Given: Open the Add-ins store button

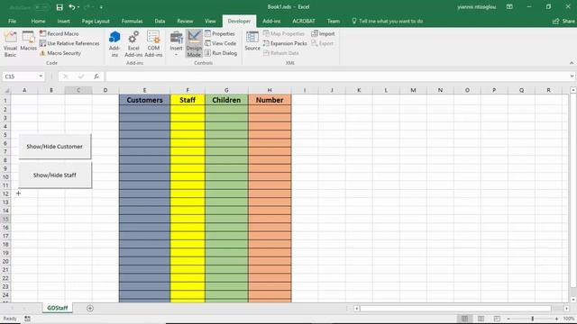Looking at the screenshot, I should click(114, 44).
